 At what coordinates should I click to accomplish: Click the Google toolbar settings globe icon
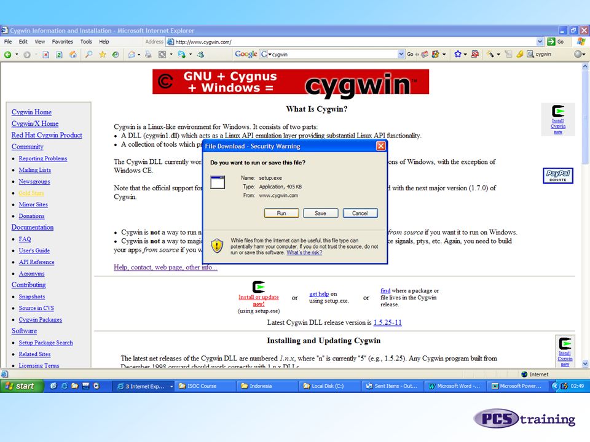pyautogui.click(x=578, y=54)
